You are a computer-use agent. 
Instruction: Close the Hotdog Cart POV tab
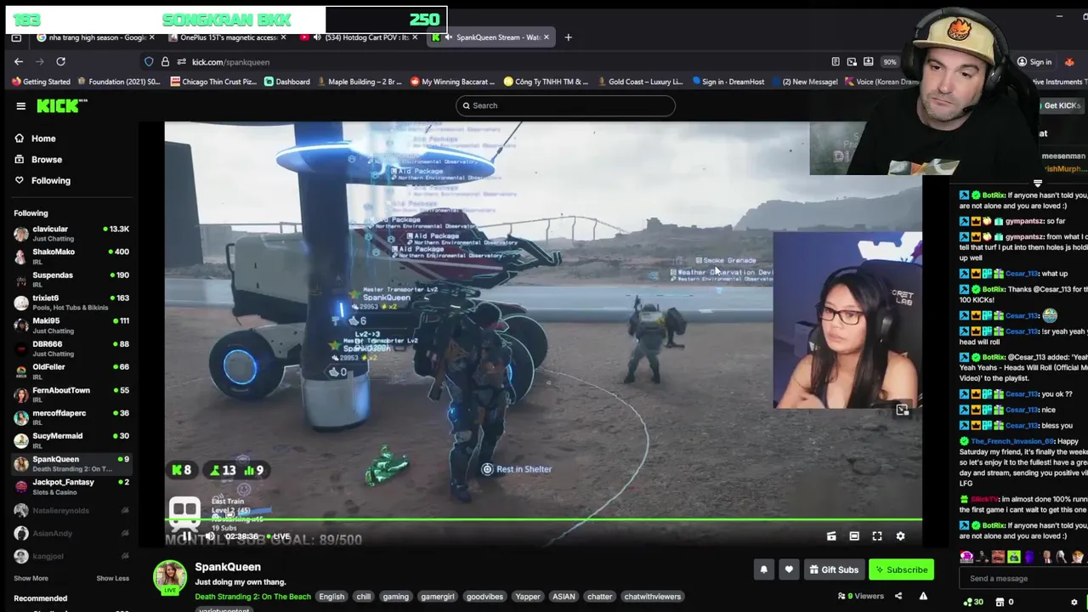pyautogui.click(x=415, y=37)
